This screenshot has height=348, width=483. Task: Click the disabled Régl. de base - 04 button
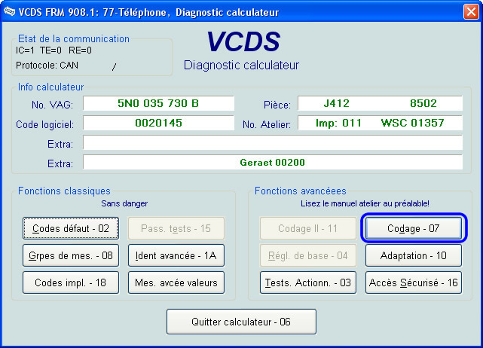308,255
